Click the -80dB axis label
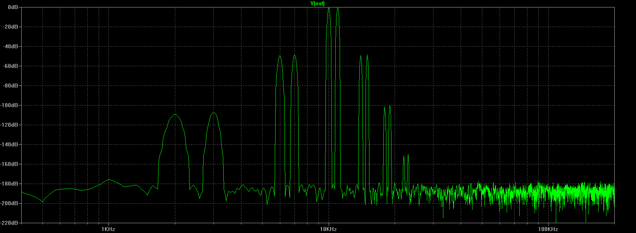This screenshot has height=233, width=636. coord(11,86)
